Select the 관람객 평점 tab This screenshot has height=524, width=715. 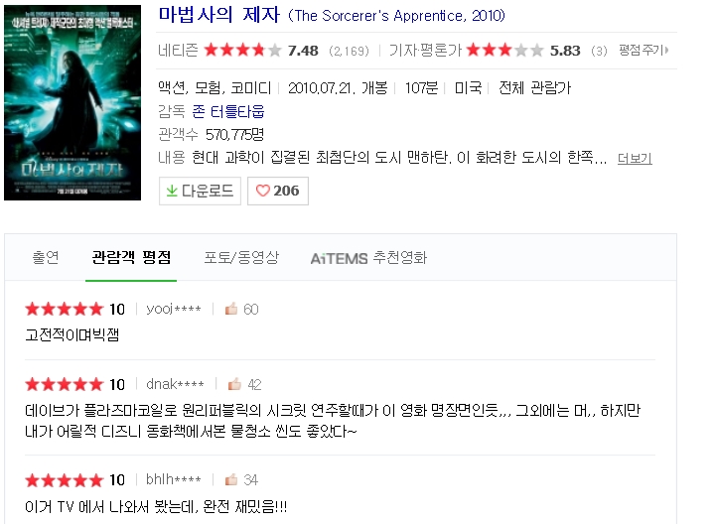[131, 257]
